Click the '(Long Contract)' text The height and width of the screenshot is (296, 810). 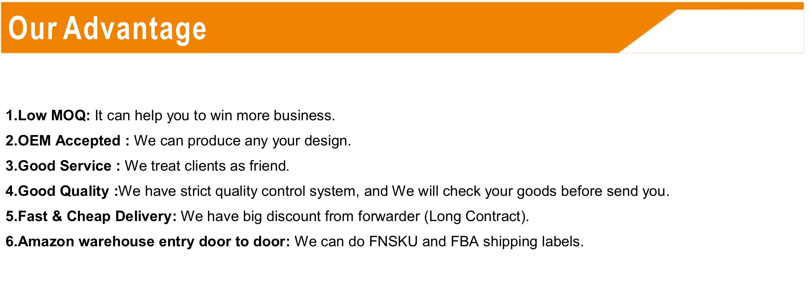[475, 217]
